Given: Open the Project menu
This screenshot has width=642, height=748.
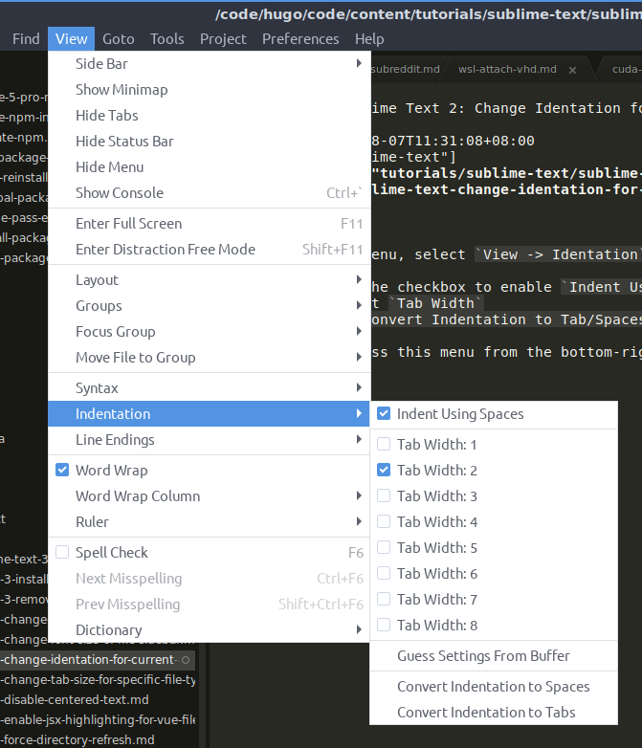Looking at the screenshot, I should [223, 38].
